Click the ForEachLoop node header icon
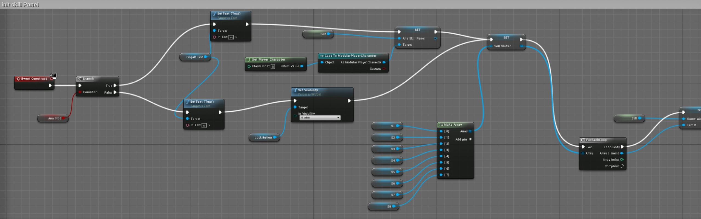 583,140
